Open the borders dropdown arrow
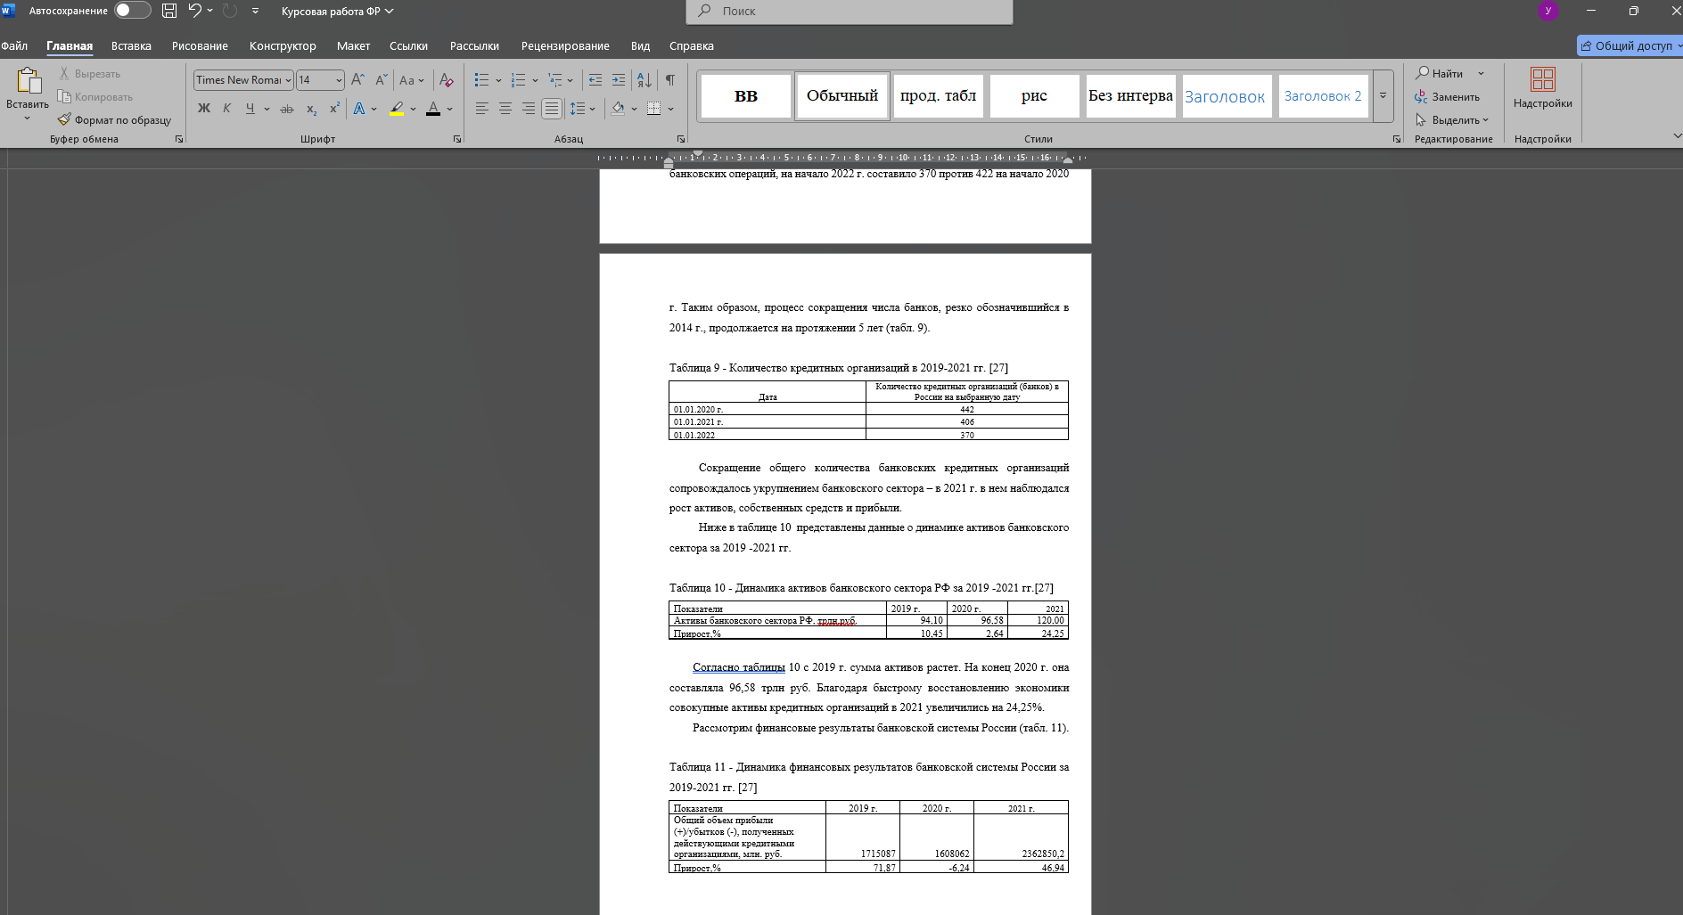Screen dimensions: 1683x915 click(x=670, y=109)
